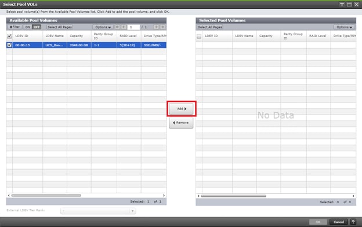
Task: Open Options dropdown in Selected Pool Volumes
Action: (344, 27)
